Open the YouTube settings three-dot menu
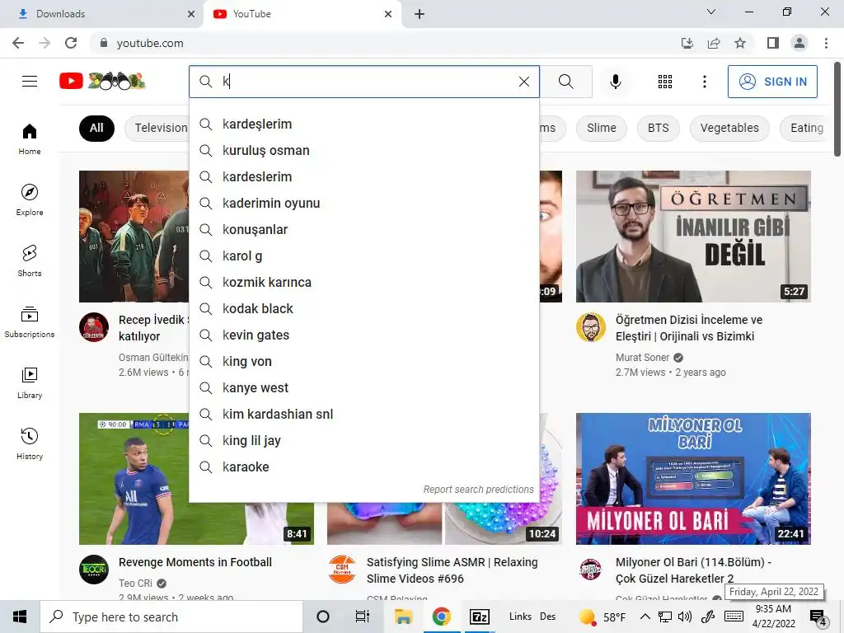This screenshot has height=633, width=844. tap(704, 82)
